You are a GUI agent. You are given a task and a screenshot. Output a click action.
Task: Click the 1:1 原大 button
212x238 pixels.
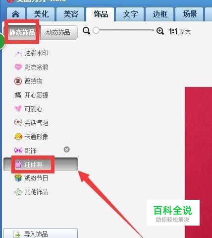(180, 31)
